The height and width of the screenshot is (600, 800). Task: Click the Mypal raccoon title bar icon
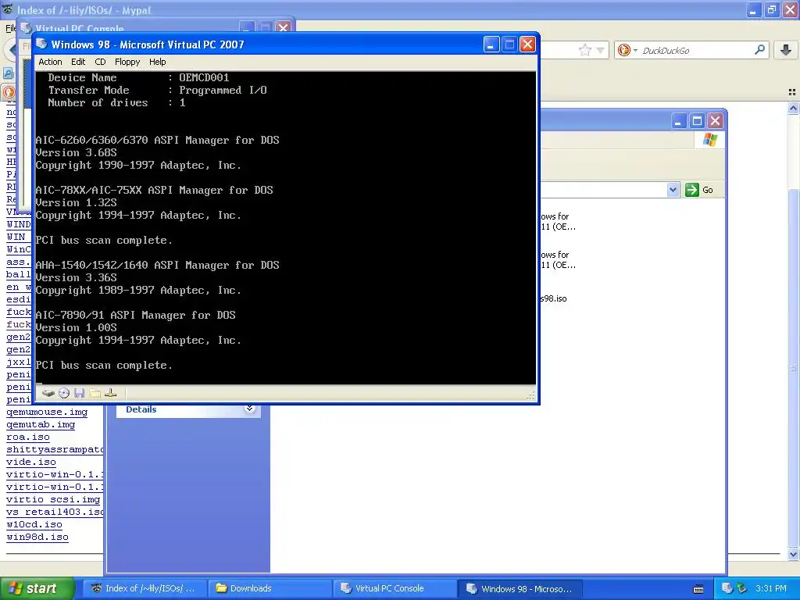pyautogui.click(x=7, y=9)
